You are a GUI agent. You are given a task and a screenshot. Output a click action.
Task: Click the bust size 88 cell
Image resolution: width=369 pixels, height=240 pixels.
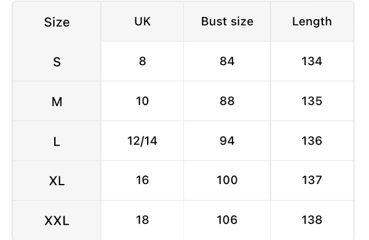pos(227,101)
